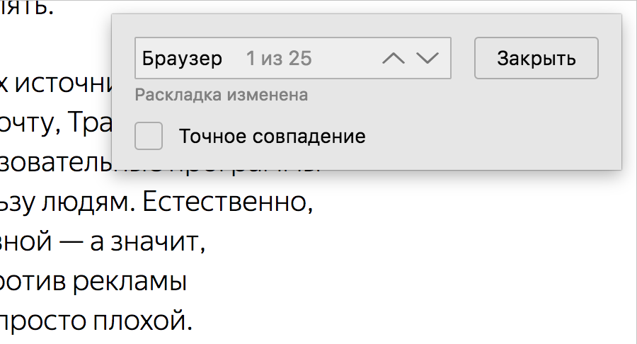Click the Раскладка изменена notice
This screenshot has height=344, width=637.
point(221,95)
